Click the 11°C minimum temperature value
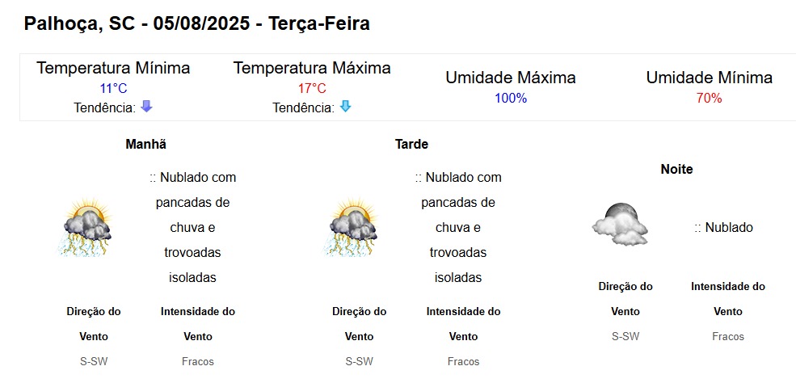 [x=113, y=89]
